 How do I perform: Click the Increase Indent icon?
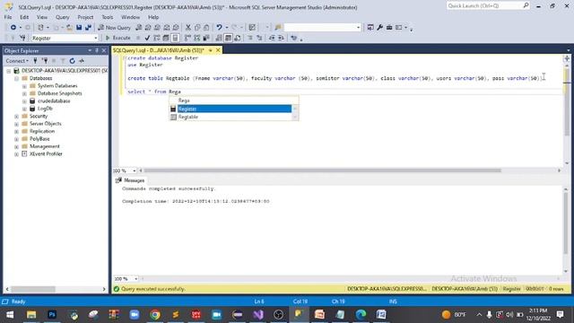281,38
